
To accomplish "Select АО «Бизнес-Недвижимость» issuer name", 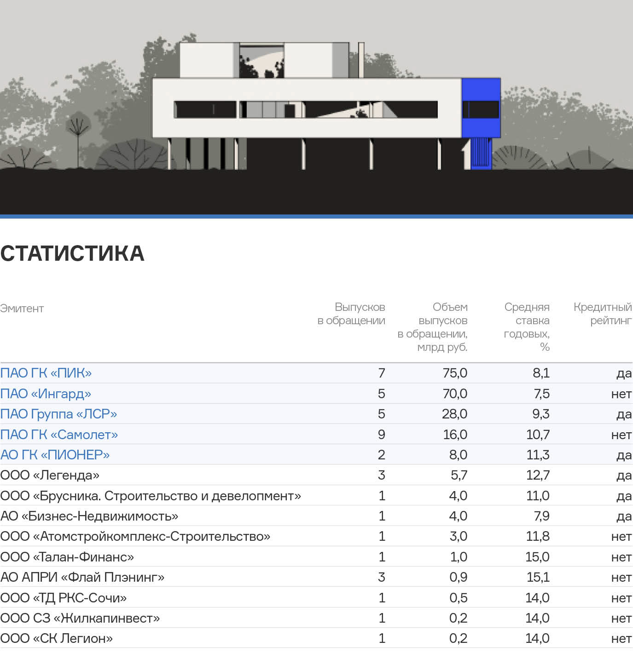I will pos(89,516).
